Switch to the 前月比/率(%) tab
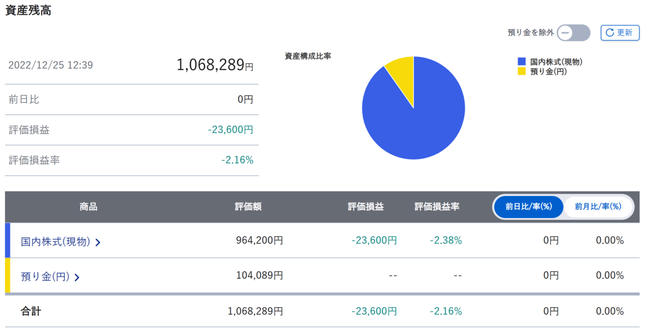This screenshot has height=334, width=647. point(598,207)
